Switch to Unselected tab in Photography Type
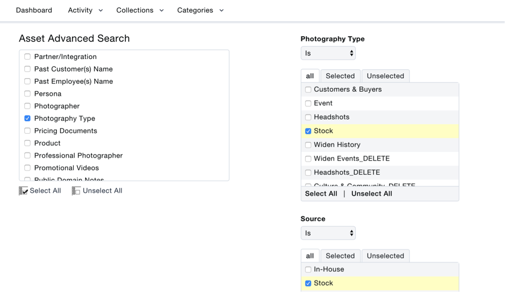This screenshot has width=505, height=292. click(385, 76)
